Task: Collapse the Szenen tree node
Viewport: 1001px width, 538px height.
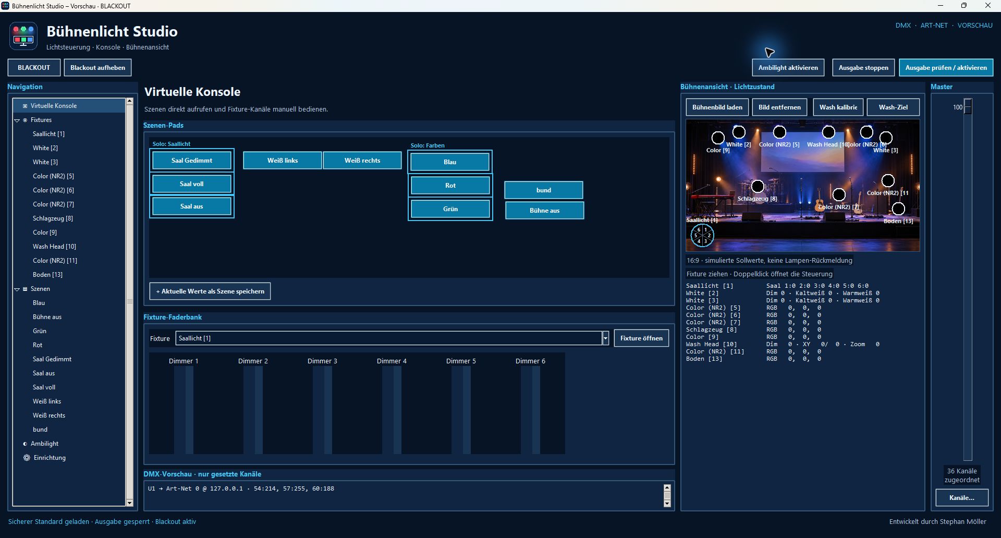Action: [17, 289]
